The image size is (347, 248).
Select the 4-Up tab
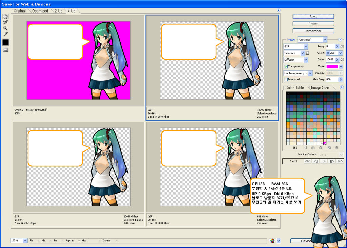click(x=72, y=11)
